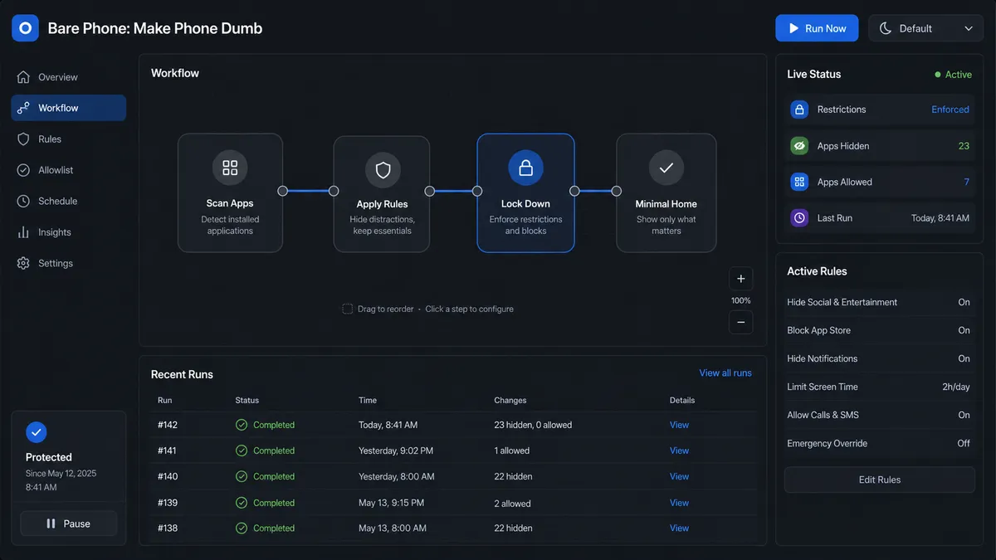This screenshot has height=560, width=996.
Task: View details for run #141
Action: point(679,450)
